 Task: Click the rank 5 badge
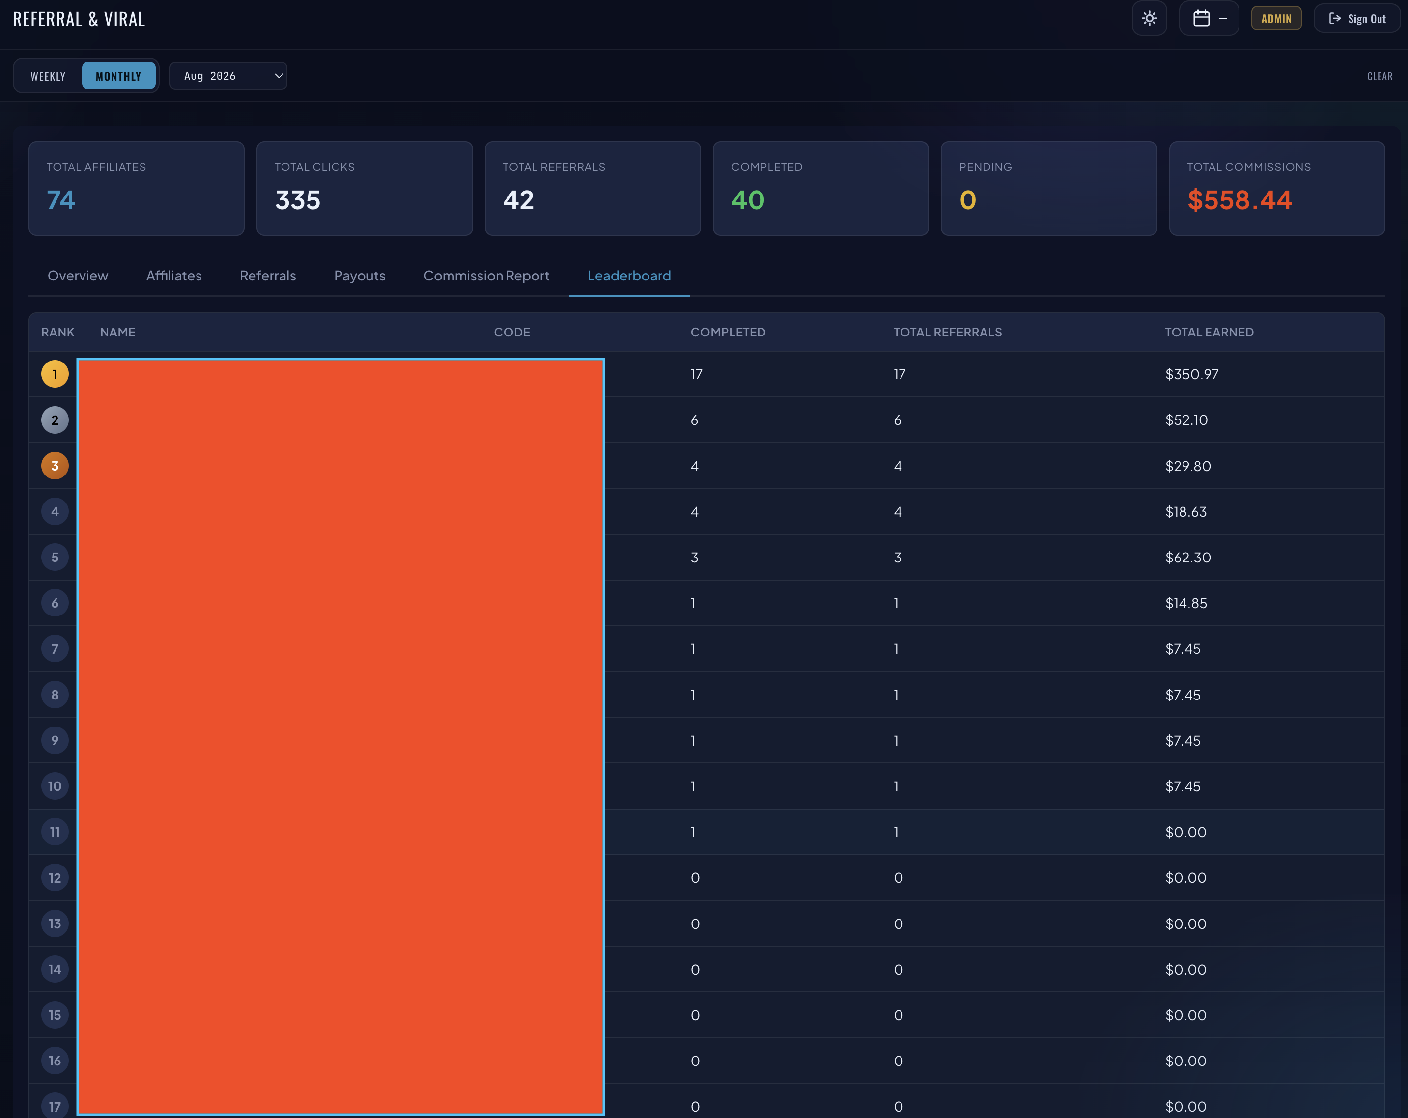(x=55, y=557)
